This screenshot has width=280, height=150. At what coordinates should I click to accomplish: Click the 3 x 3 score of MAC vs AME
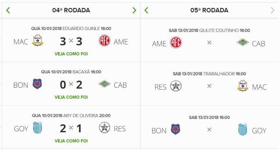coord(71,41)
